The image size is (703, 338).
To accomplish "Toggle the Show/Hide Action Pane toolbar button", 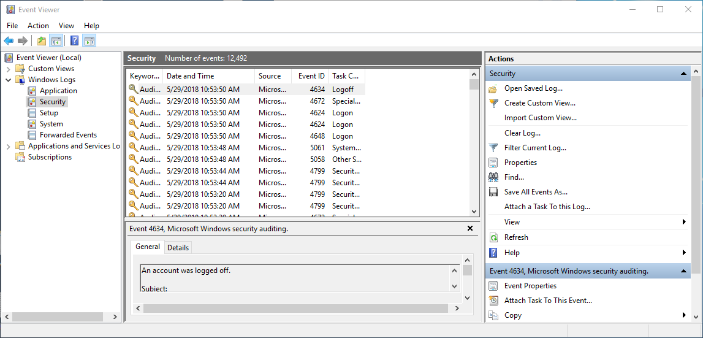I will point(89,41).
